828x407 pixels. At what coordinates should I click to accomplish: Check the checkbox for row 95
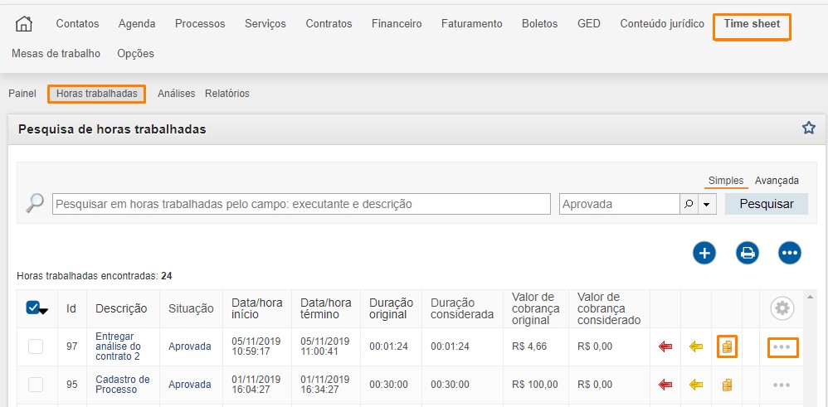click(36, 385)
